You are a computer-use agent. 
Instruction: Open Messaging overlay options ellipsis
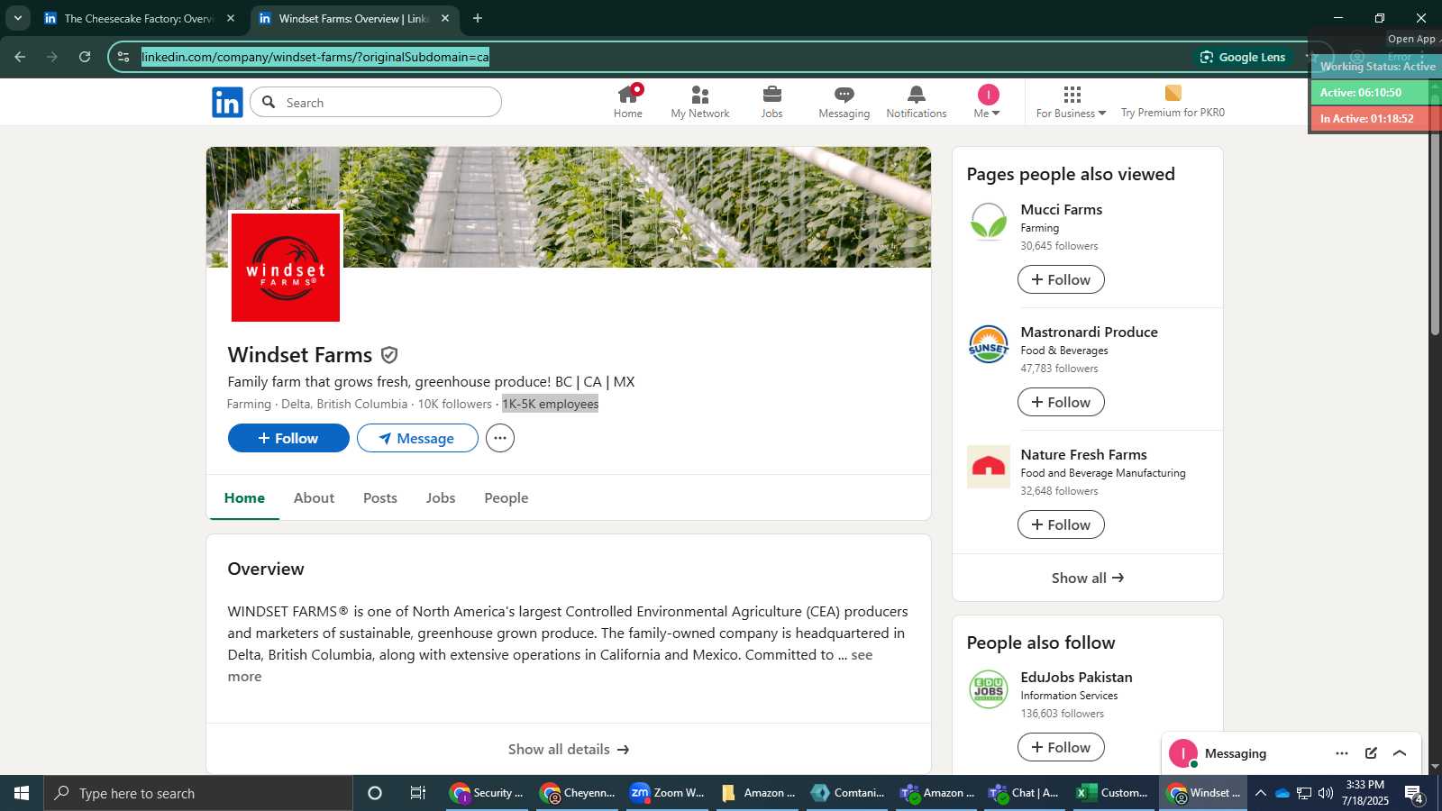[x=1342, y=753]
